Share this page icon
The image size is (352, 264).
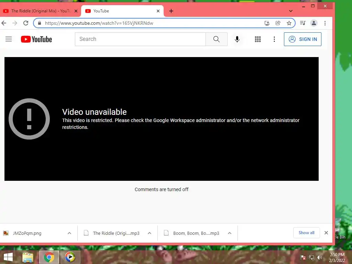[278, 23]
